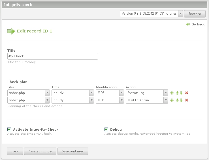Uncheck the Debug mode checkbox

pos(106,130)
